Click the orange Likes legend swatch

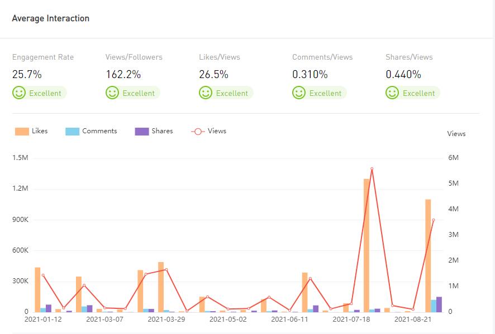[22, 132]
